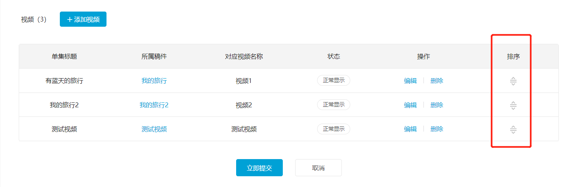Click sort handle icon for 有蓝天的旅行 row
The image size is (568, 187).
click(513, 81)
